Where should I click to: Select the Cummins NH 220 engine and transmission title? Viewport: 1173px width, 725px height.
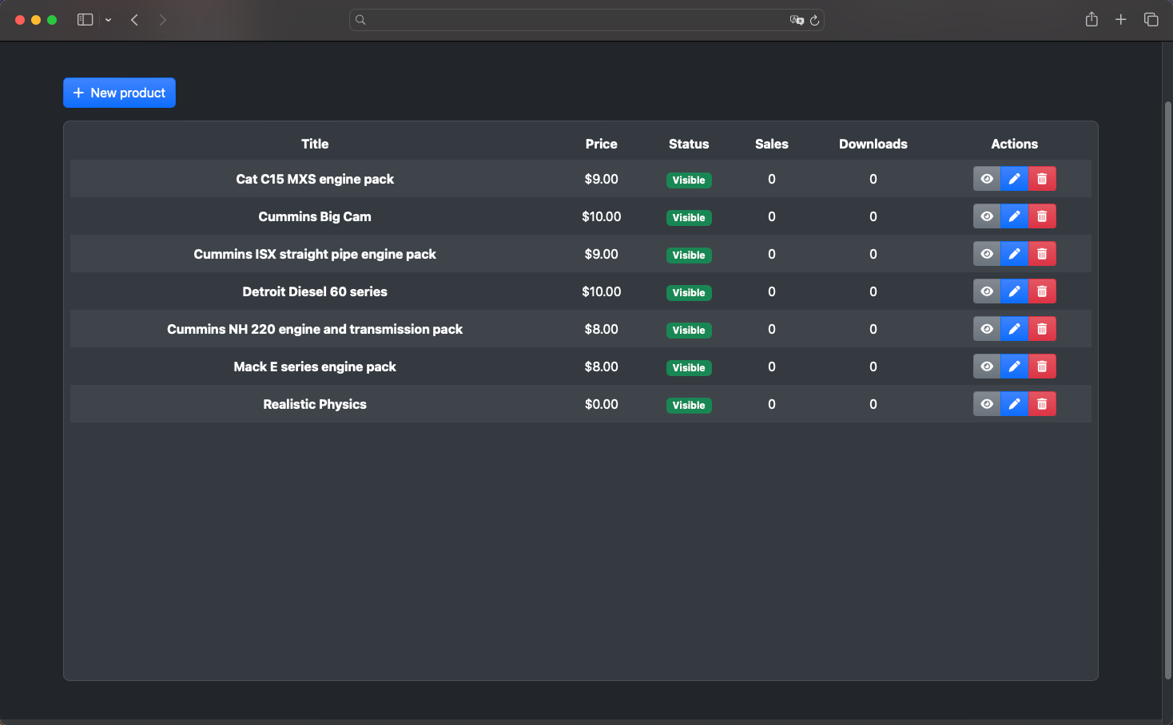(315, 329)
